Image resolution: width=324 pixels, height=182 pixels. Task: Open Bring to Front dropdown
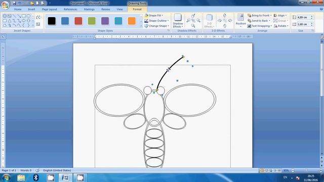pyautogui.click(x=260, y=16)
